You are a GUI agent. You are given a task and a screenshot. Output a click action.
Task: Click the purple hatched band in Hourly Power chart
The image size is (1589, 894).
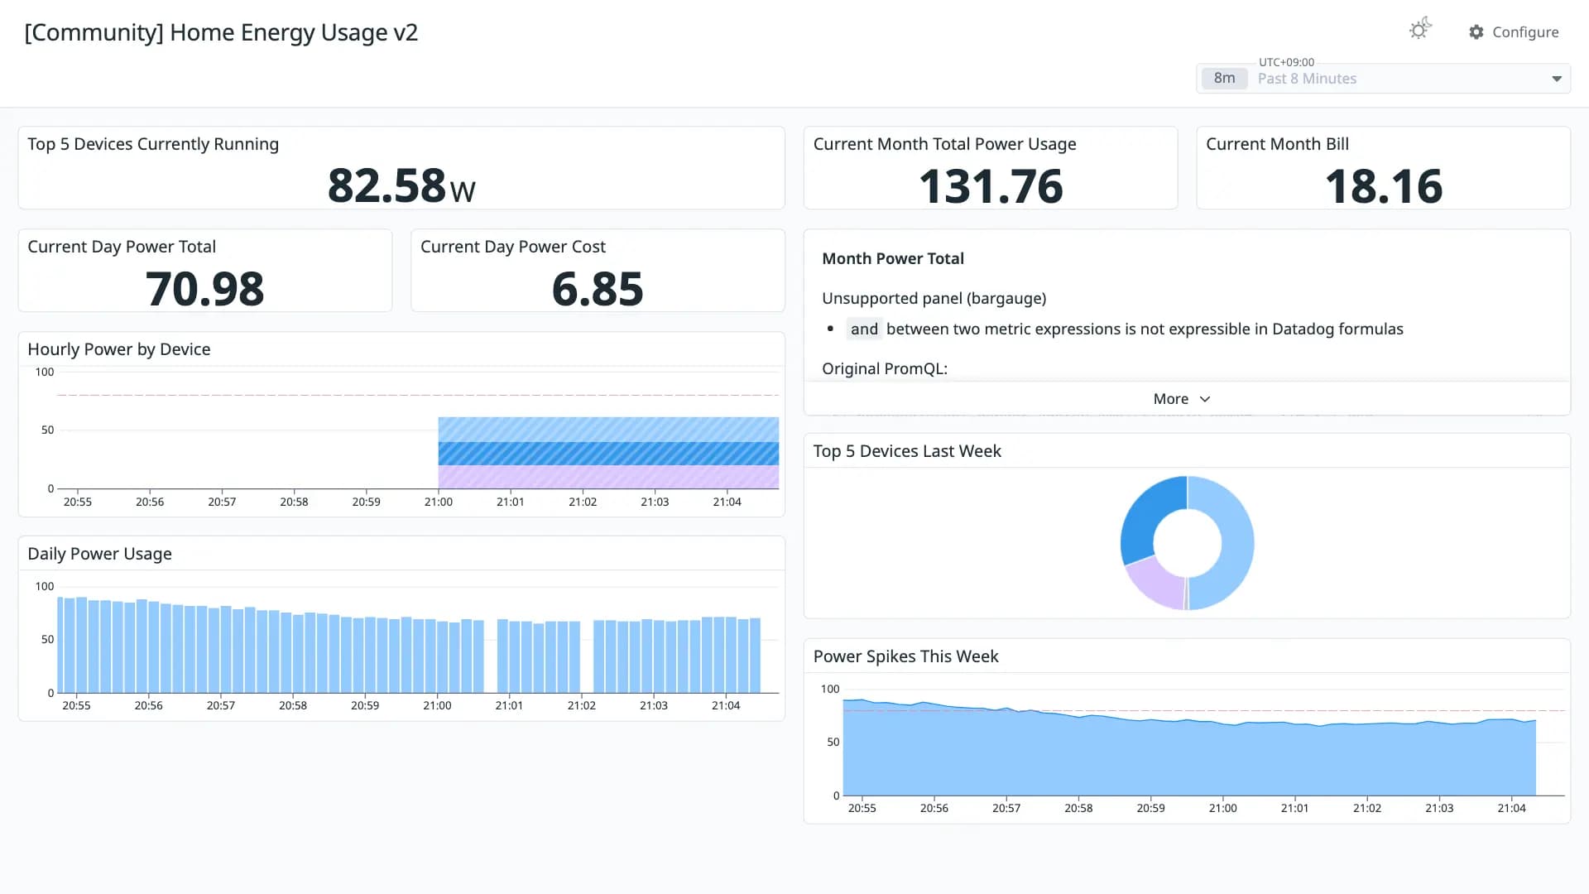pos(608,477)
